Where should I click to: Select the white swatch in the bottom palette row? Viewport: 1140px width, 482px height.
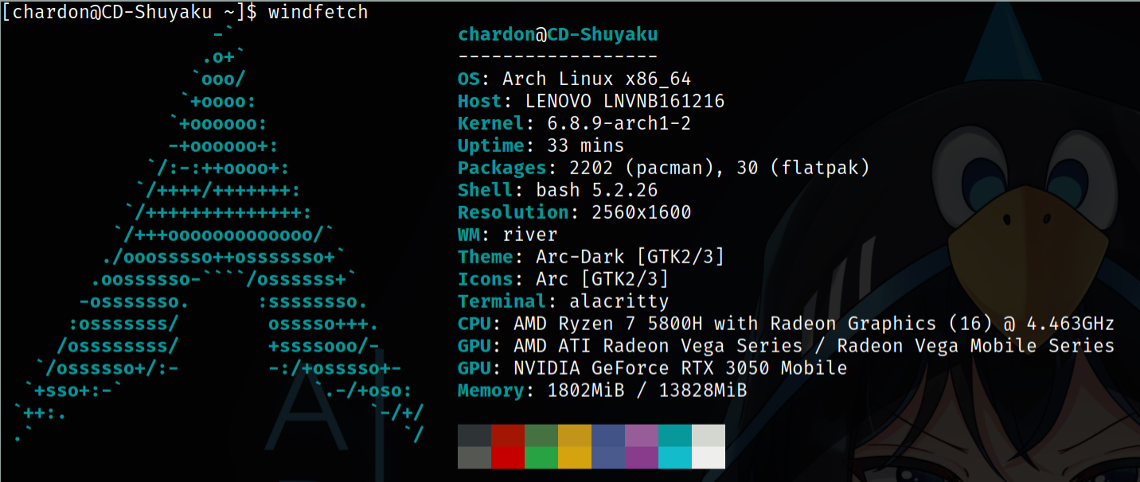709,457
